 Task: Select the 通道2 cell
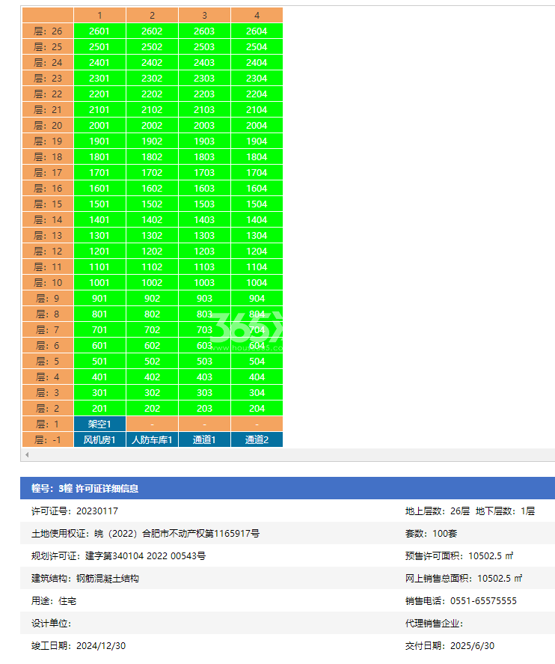point(257,439)
